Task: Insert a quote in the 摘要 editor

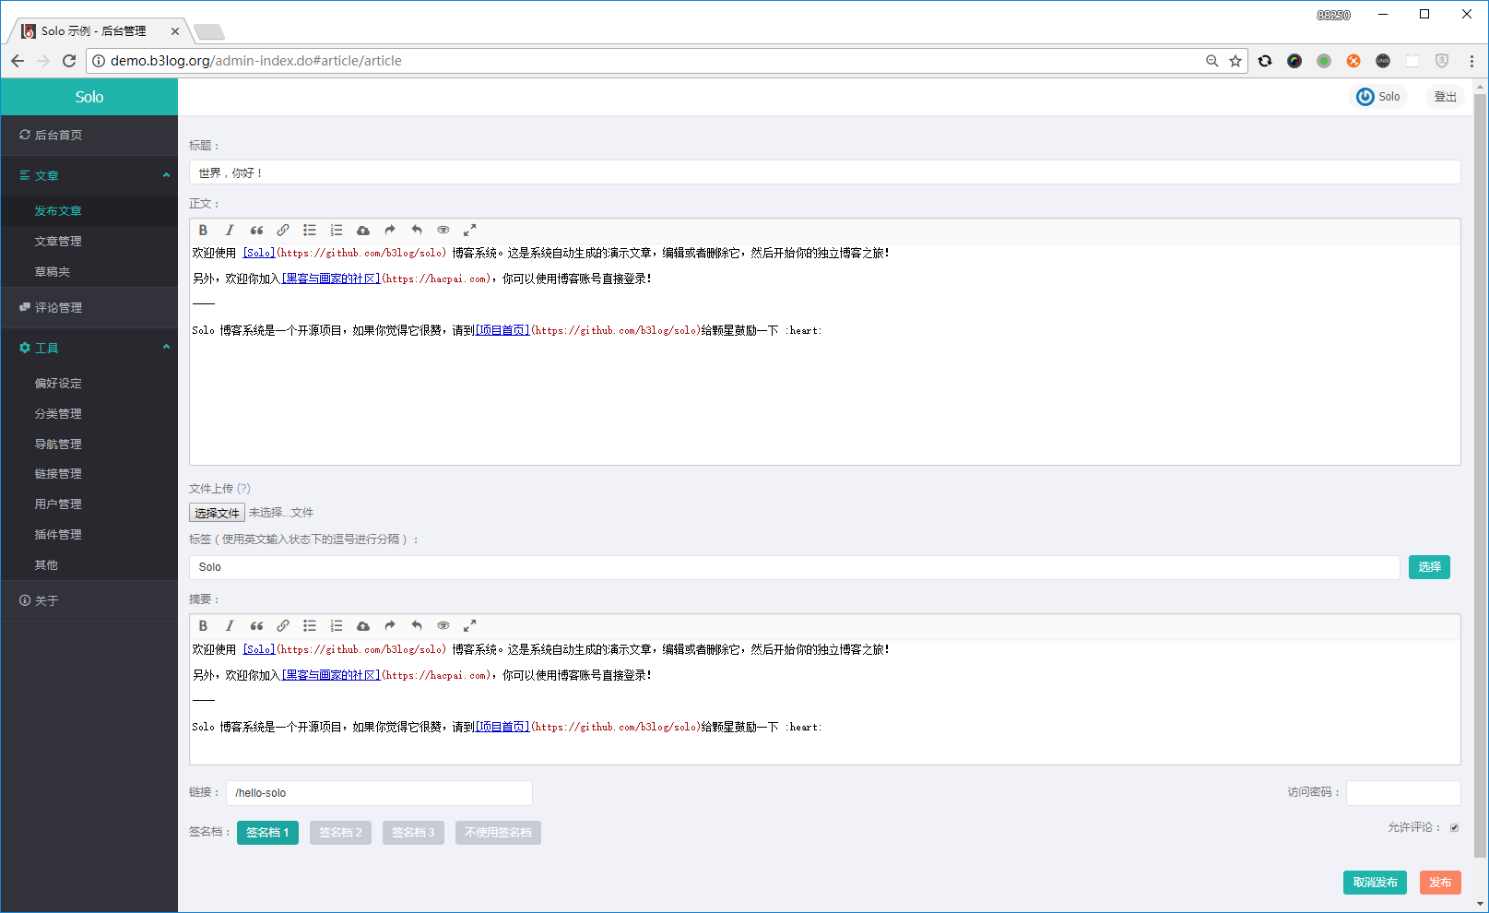Action: tap(256, 626)
